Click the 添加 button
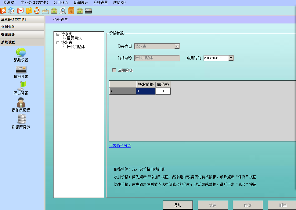 (x=178, y=205)
